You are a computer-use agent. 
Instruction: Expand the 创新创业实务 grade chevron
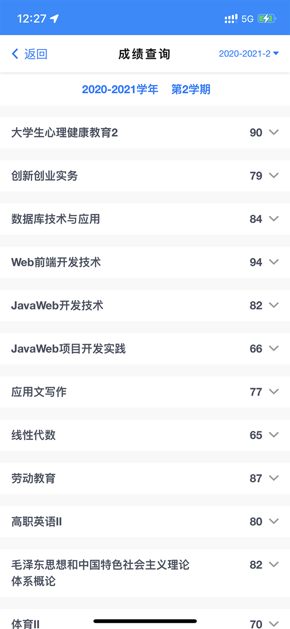[x=274, y=175]
